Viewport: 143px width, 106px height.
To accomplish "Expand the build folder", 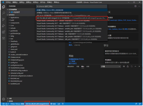I will tap(11, 20).
